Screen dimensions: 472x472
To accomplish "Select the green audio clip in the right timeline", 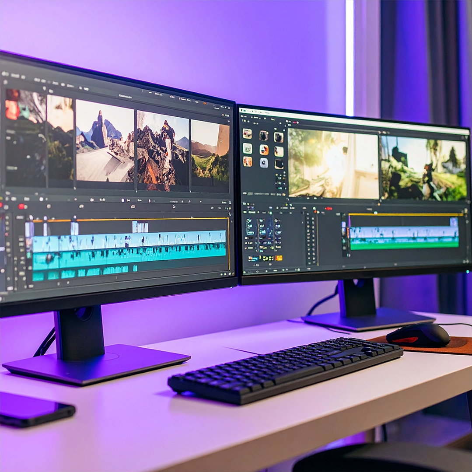I will point(404,245).
